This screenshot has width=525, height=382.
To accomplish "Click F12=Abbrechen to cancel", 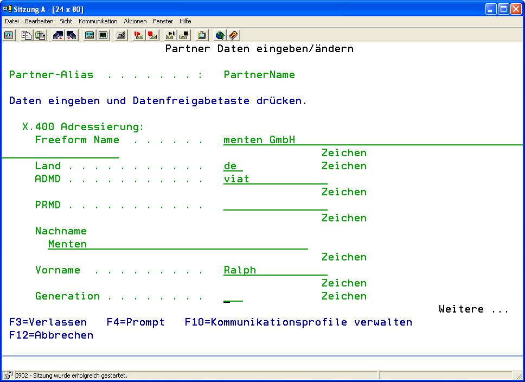I will pos(51,335).
